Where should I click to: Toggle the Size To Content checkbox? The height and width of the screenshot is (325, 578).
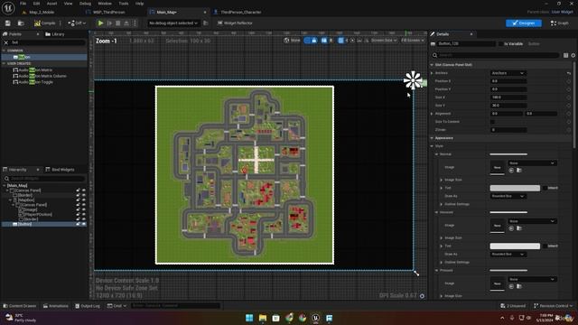(x=492, y=122)
